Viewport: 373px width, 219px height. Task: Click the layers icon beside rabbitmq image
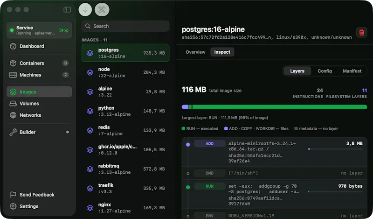[90, 169]
